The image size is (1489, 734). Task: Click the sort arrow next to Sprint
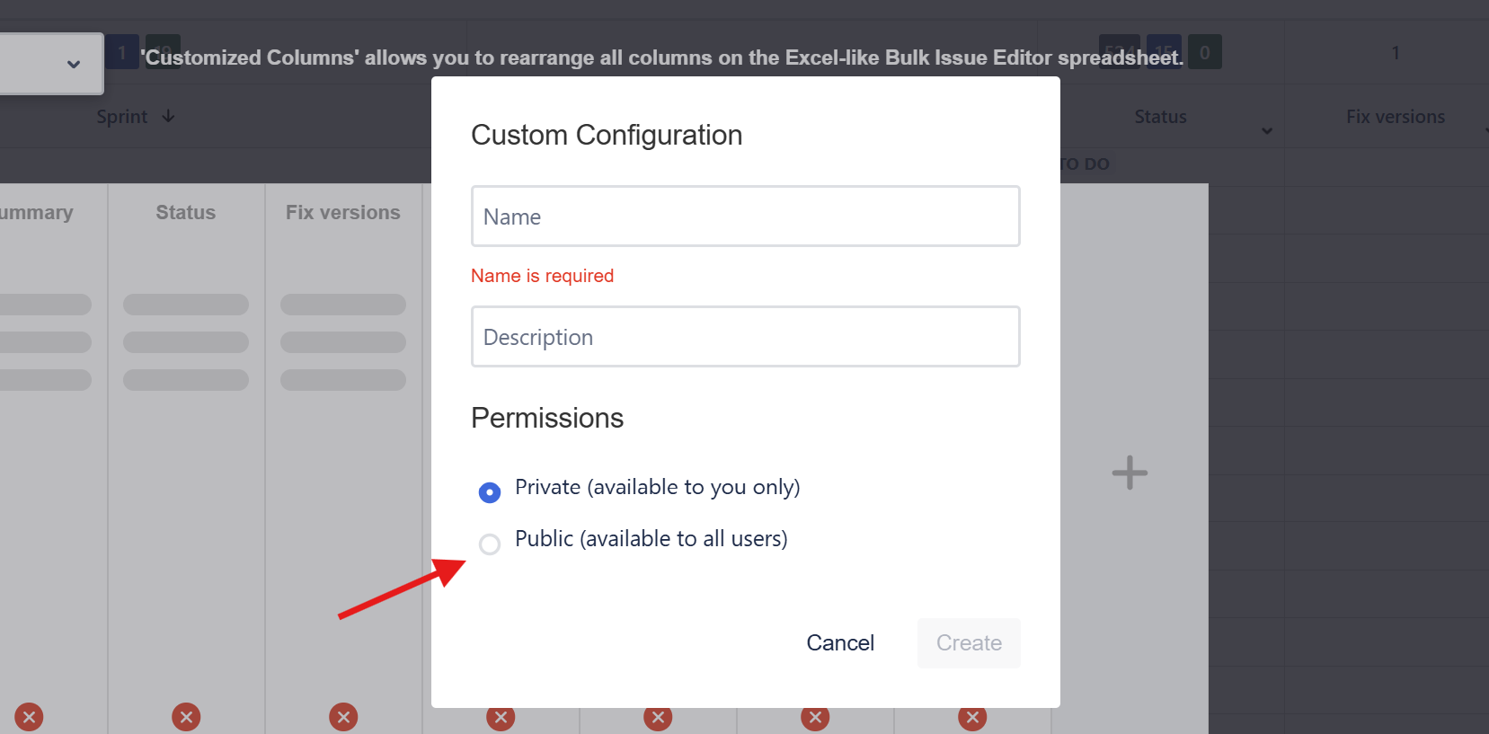tap(169, 117)
